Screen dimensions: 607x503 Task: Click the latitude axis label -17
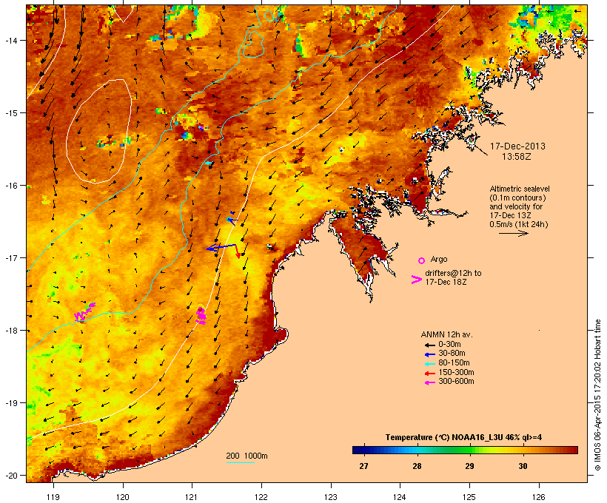[x=10, y=257]
